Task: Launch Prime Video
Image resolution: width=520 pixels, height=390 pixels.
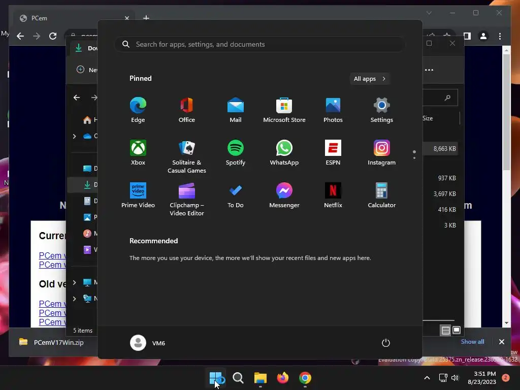Action: (138, 196)
